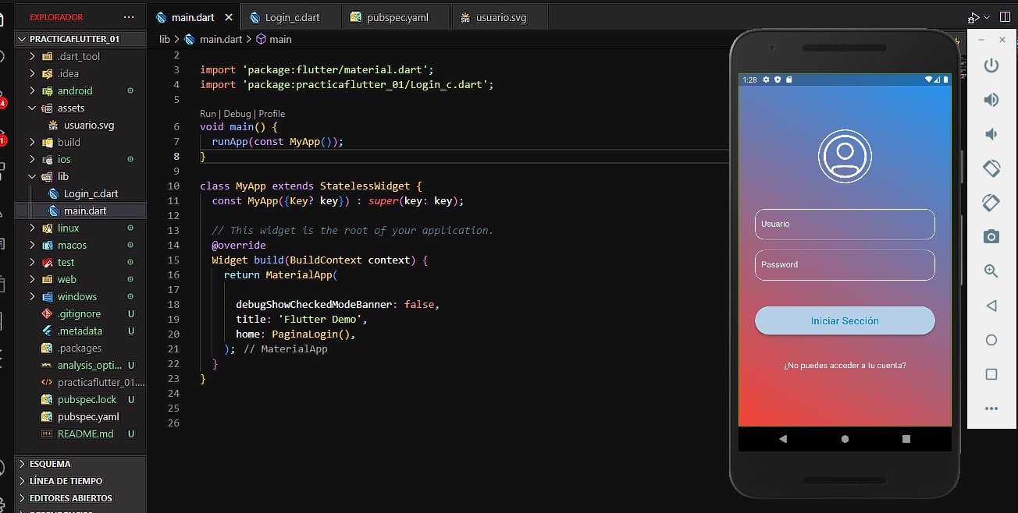Click the emulator rotate right icon

click(x=991, y=203)
